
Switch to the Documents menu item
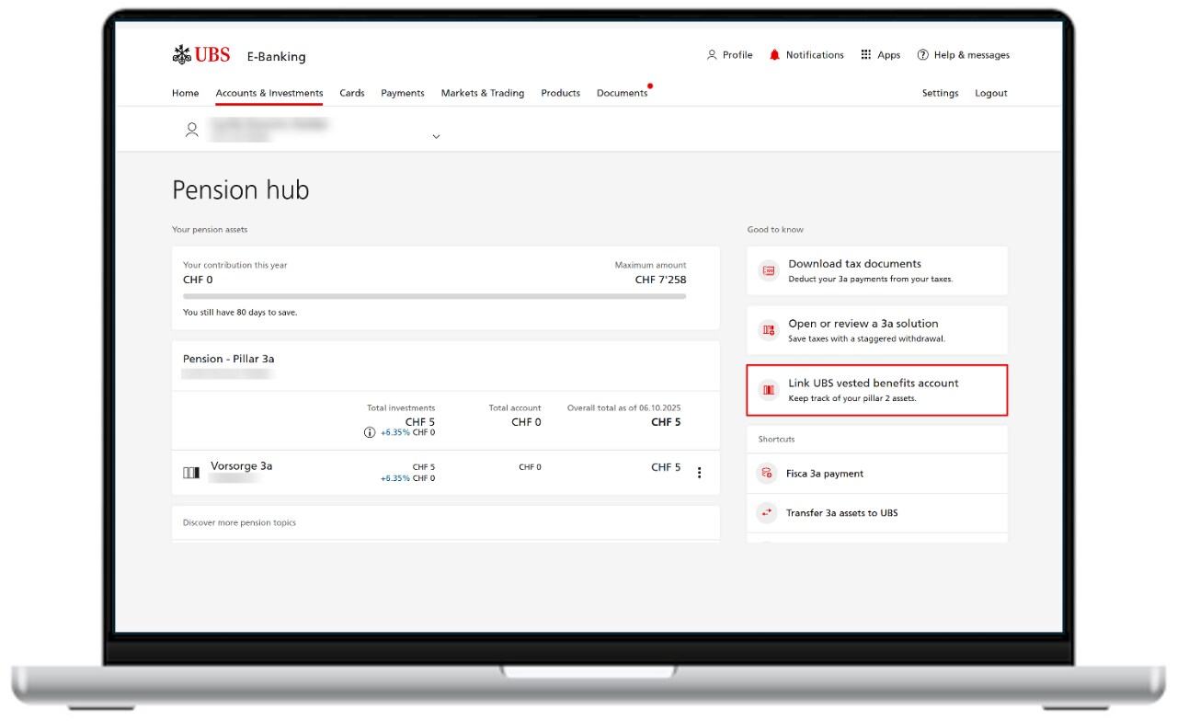pos(622,93)
